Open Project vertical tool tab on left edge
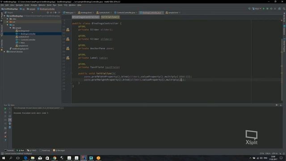The height and width of the screenshot is (161, 286). pos(2,17)
